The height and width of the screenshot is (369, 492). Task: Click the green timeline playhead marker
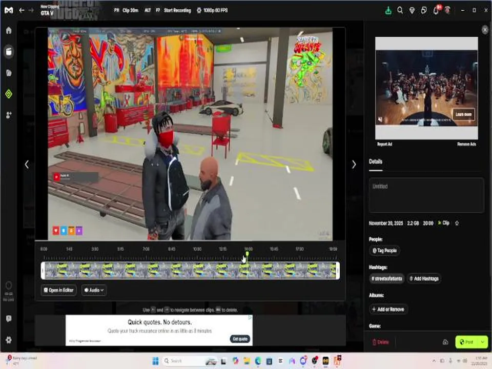pos(247,254)
